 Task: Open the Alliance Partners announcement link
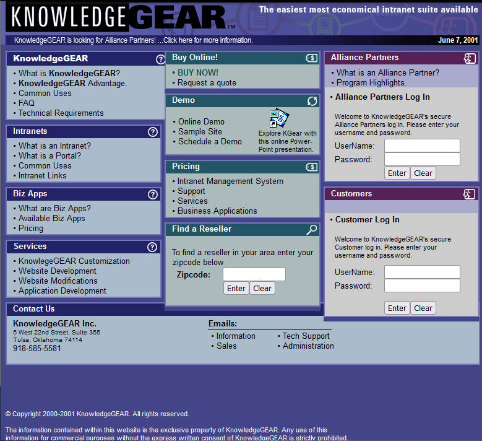[134, 40]
